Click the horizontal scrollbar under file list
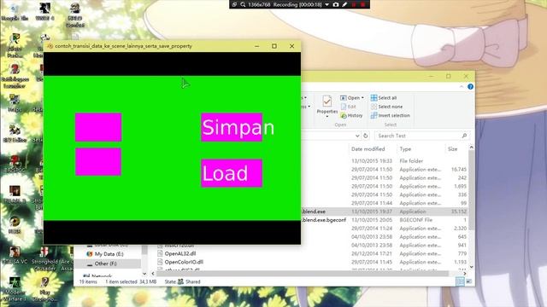Screen dimensions: 547x307 [x=302, y=274]
